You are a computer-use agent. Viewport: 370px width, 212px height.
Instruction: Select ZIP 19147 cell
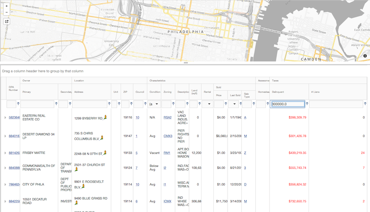pos(128,136)
